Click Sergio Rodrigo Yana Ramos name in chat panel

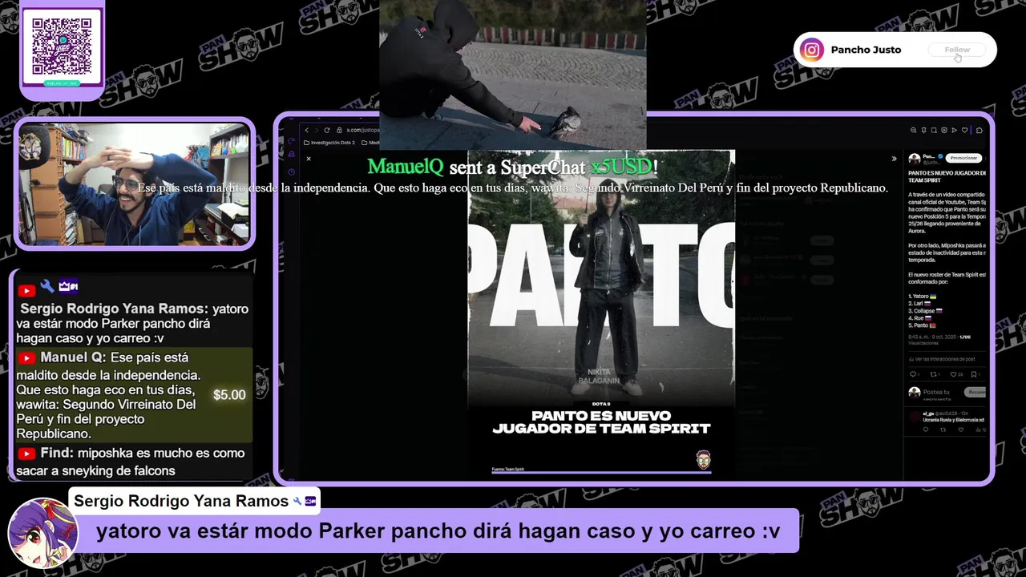tap(113, 309)
